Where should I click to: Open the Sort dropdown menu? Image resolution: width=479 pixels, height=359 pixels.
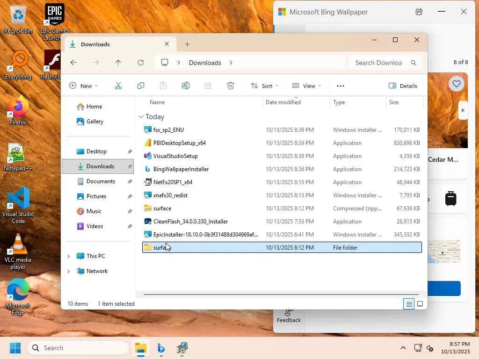[265, 86]
